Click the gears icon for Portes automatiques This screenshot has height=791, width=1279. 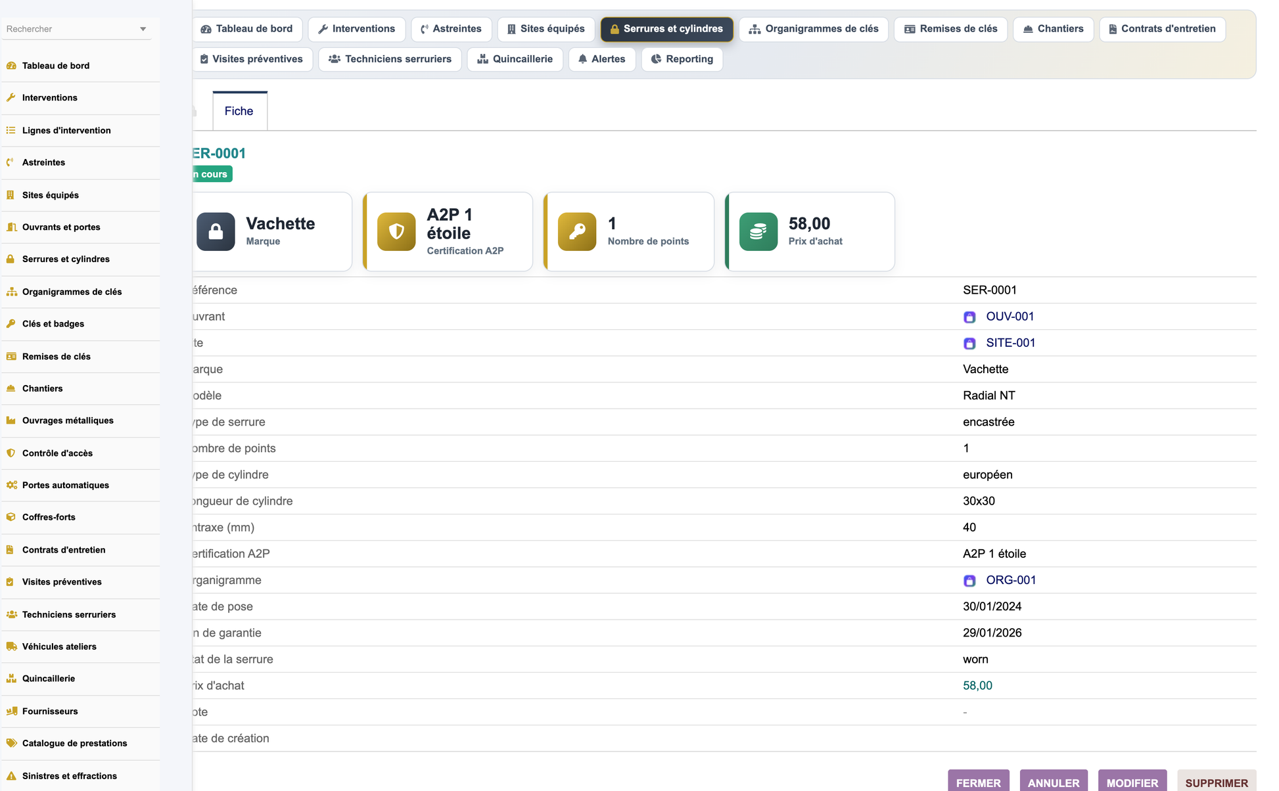point(11,486)
